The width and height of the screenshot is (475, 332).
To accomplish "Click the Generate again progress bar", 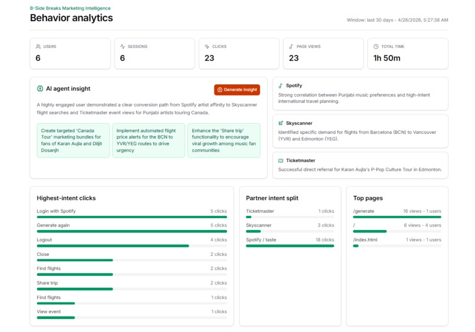I will [132, 231].
